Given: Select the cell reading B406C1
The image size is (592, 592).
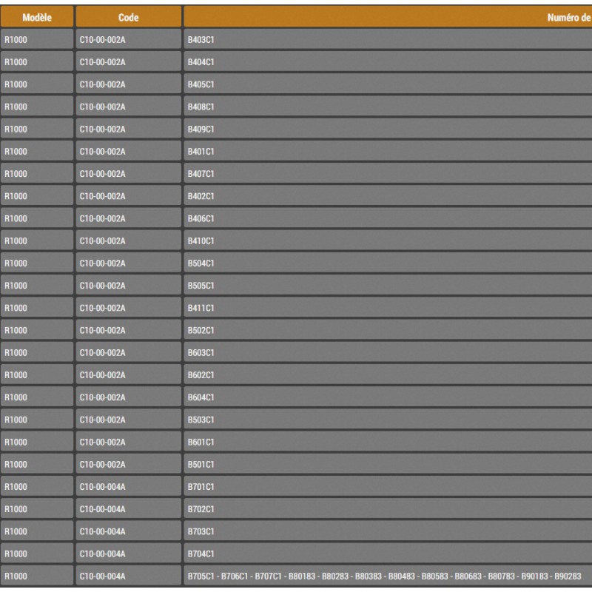Looking at the screenshot, I should pos(388,218).
